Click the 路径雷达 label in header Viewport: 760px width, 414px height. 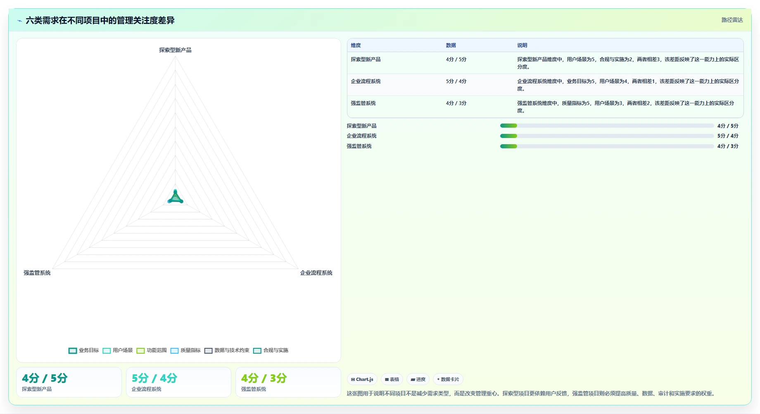[732, 20]
